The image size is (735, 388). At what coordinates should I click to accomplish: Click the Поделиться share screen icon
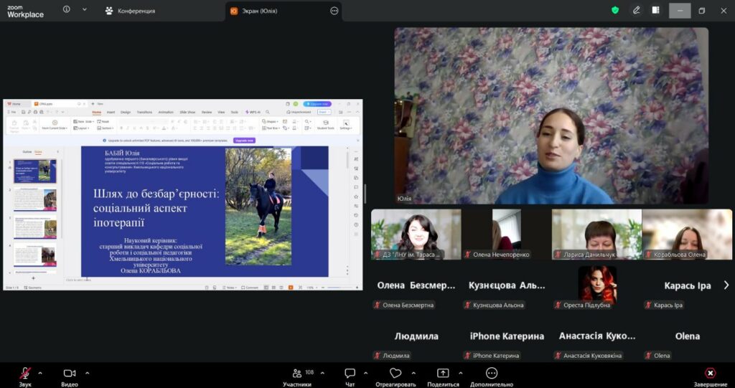(443, 377)
